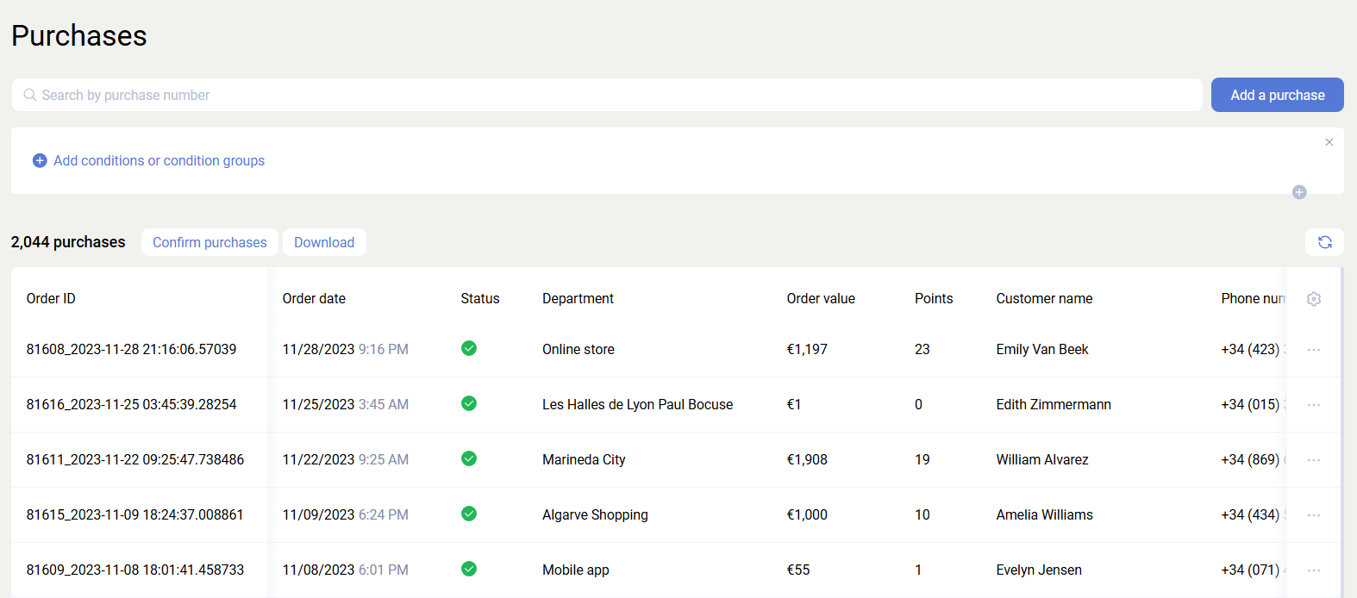Click status checkmark on Marineda City row
The width and height of the screenshot is (1357, 598).
(x=469, y=458)
